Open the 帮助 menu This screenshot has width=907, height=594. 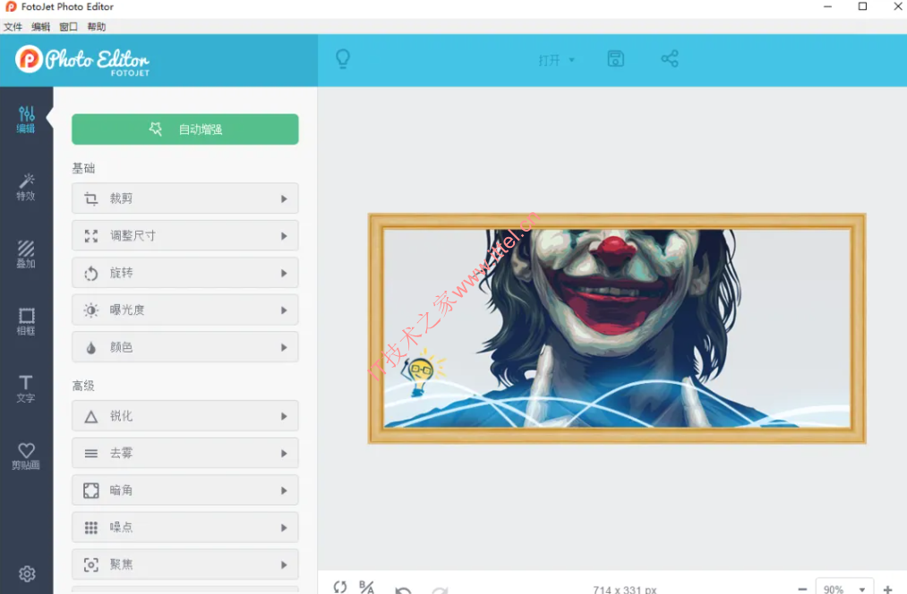pyautogui.click(x=97, y=27)
